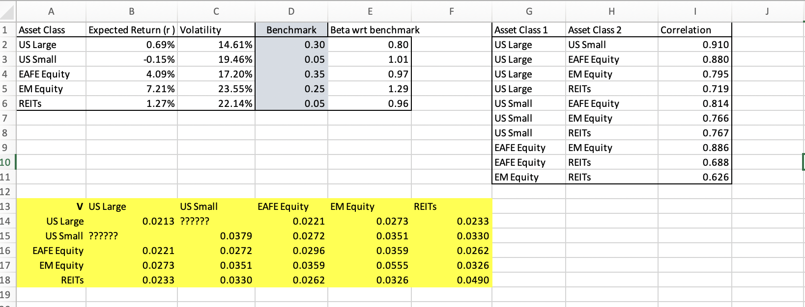Click the 'Asset Class' header cell
Viewport: 805px width, 307px height.
pos(51,30)
